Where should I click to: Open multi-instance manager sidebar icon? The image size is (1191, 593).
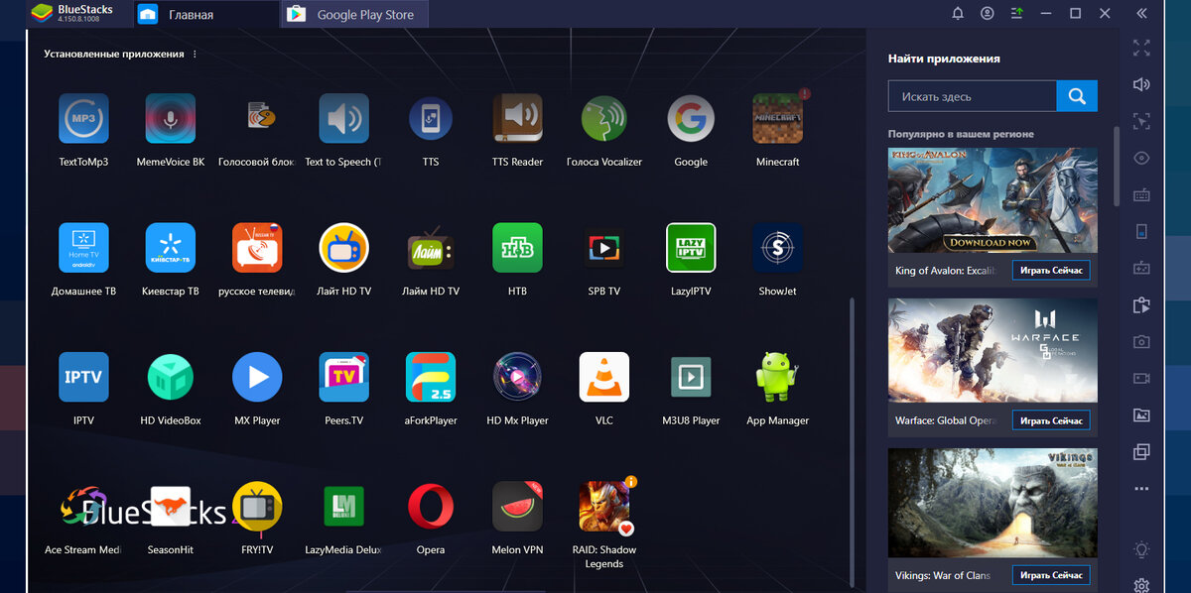(x=1141, y=451)
